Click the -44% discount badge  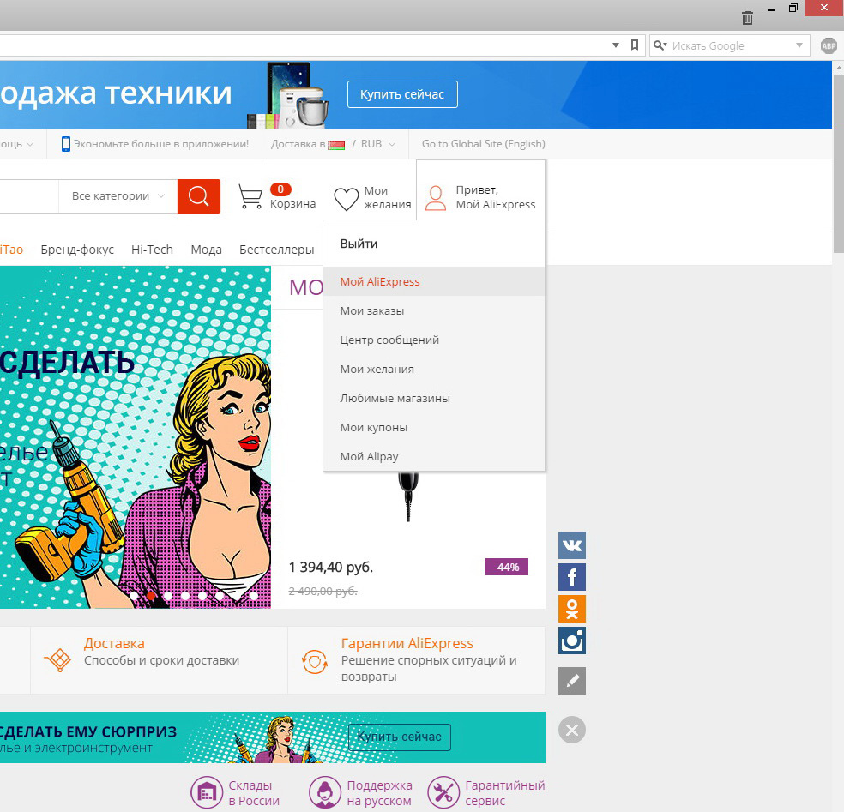(x=507, y=567)
